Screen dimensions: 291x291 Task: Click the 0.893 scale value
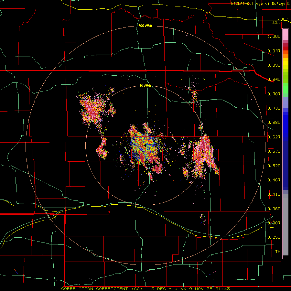[x=274, y=65]
